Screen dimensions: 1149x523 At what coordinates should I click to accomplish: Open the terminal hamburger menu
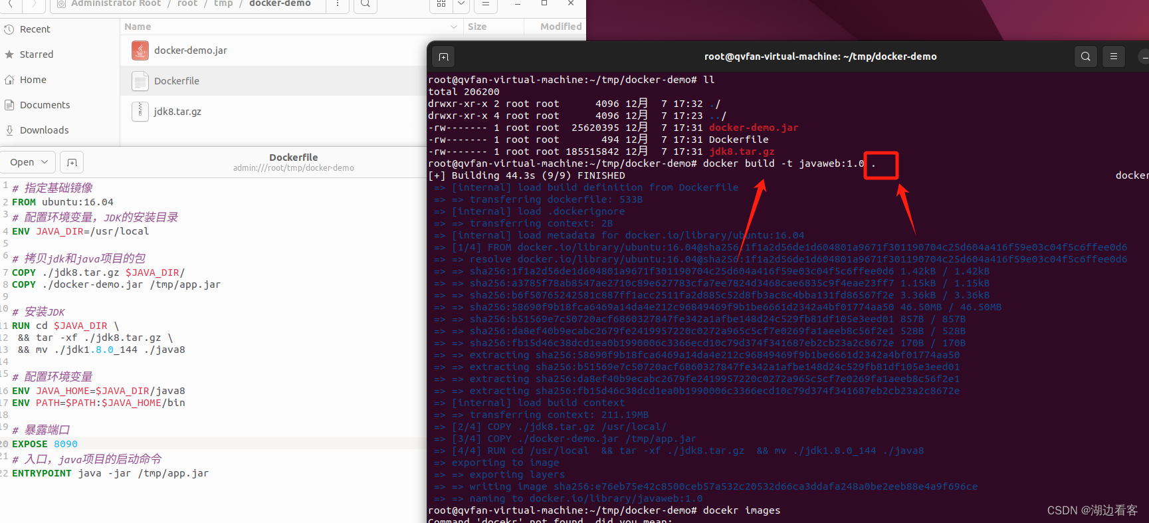coord(1114,56)
